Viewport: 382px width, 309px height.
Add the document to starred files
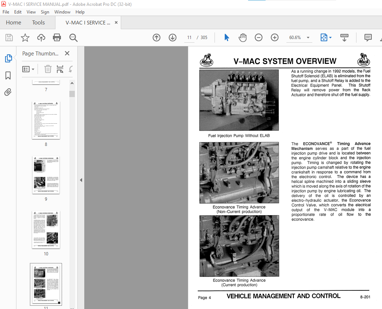click(x=25, y=38)
